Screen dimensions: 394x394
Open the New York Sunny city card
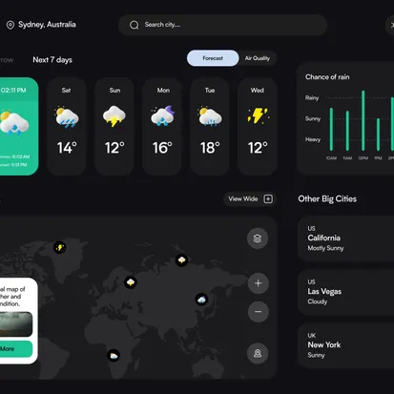click(x=346, y=345)
